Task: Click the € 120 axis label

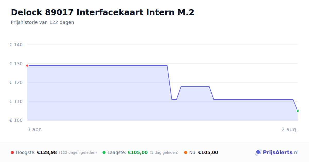Action: tap(16, 83)
